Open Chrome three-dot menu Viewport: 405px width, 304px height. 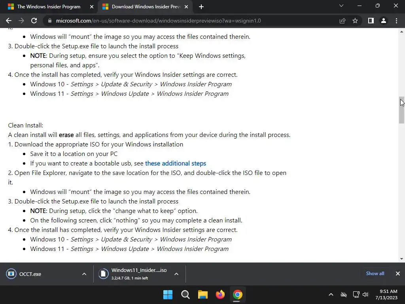[x=396, y=21]
